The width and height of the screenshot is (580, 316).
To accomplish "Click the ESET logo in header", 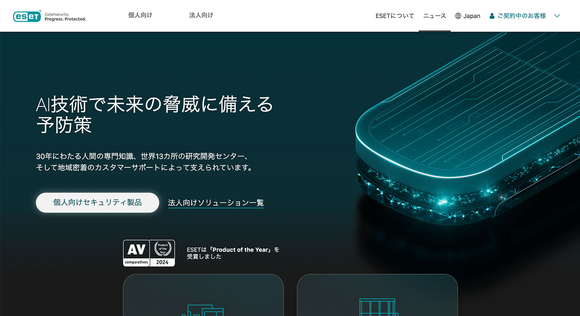I will click(x=50, y=16).
